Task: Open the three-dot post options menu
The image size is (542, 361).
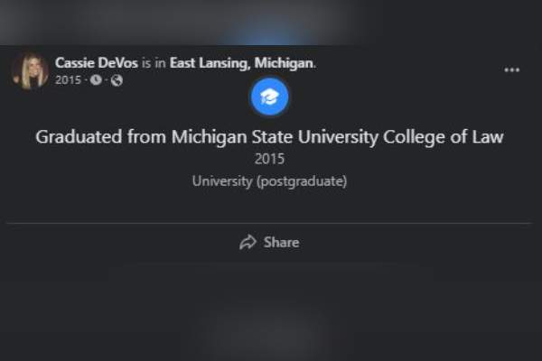Action: [512, 69]
